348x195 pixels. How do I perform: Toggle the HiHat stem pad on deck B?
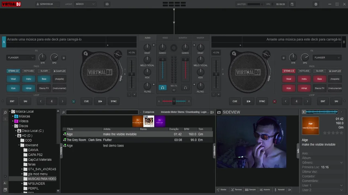(304, 88)
